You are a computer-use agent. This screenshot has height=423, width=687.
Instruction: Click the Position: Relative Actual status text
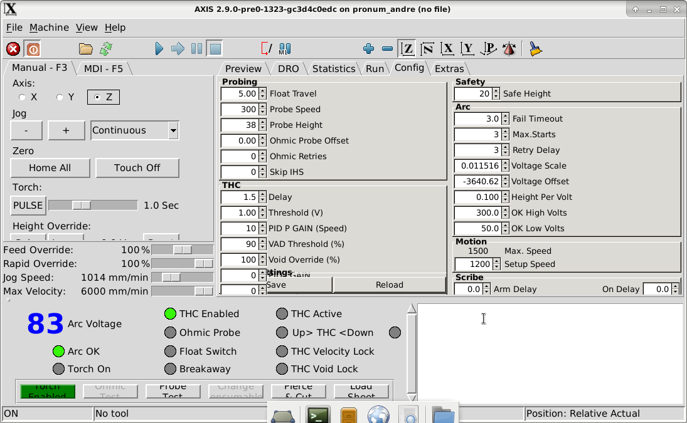[x=583, y=414]
